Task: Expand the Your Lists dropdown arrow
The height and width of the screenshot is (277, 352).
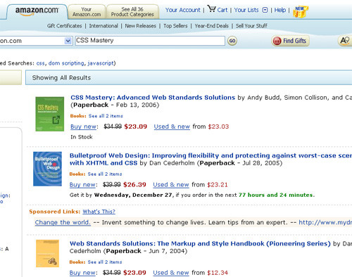Action: click(x=265, y=10)
